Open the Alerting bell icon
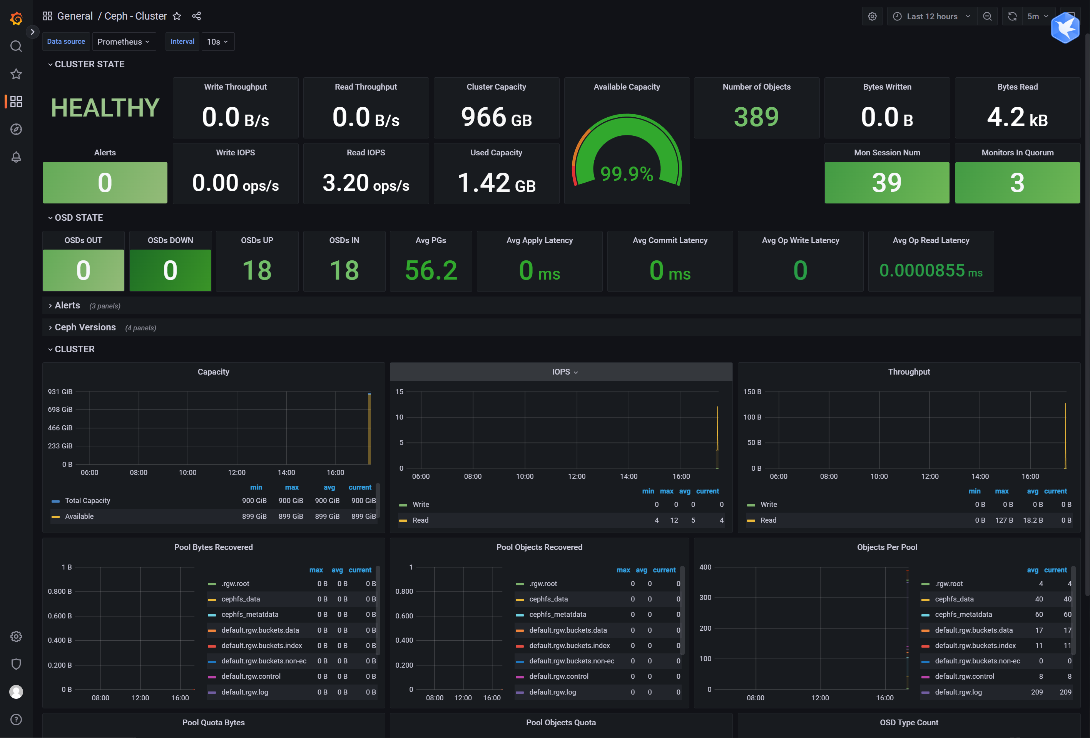Screen dimensions: 1090x738 (x=16, y=157)
